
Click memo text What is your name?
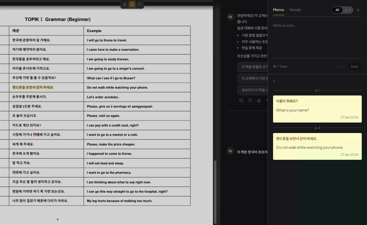click(293, 110)
